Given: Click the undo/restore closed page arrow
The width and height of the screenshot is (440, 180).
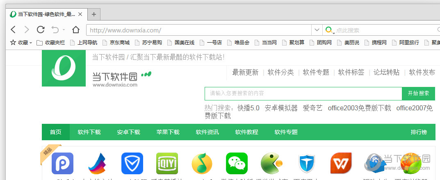Looking at the screenshot, I should (x=55, y=30).
